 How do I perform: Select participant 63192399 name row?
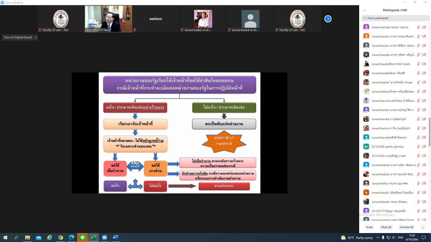tap(394, 146)
